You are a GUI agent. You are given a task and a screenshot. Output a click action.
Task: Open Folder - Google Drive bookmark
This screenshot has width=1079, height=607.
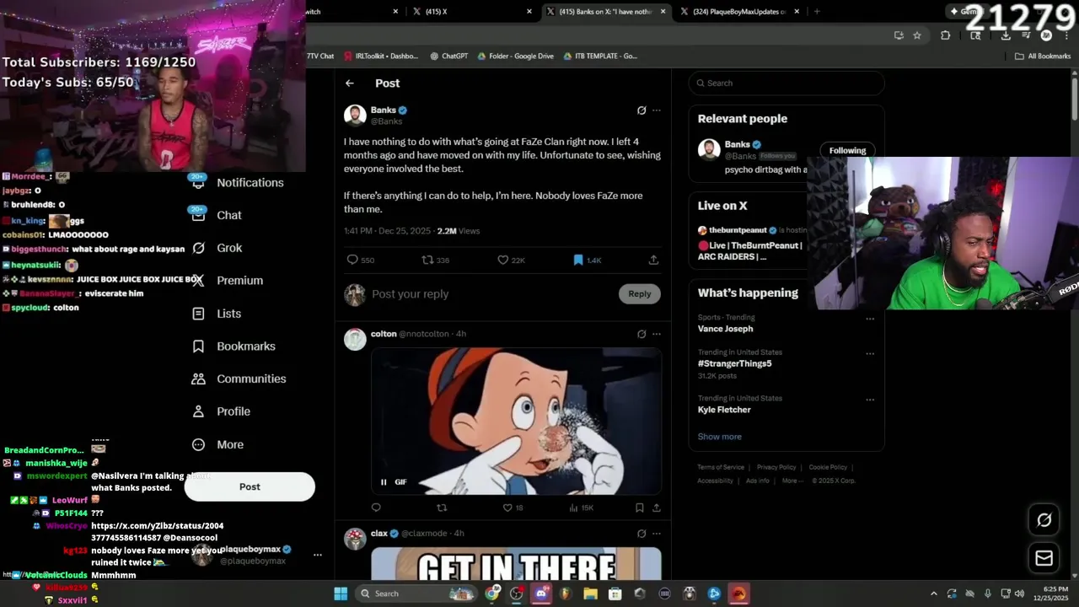tap(515, 56)
